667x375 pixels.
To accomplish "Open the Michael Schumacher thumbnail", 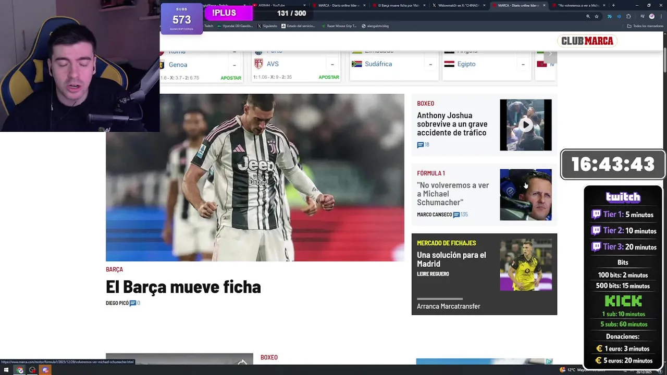I will pos(526,195).
